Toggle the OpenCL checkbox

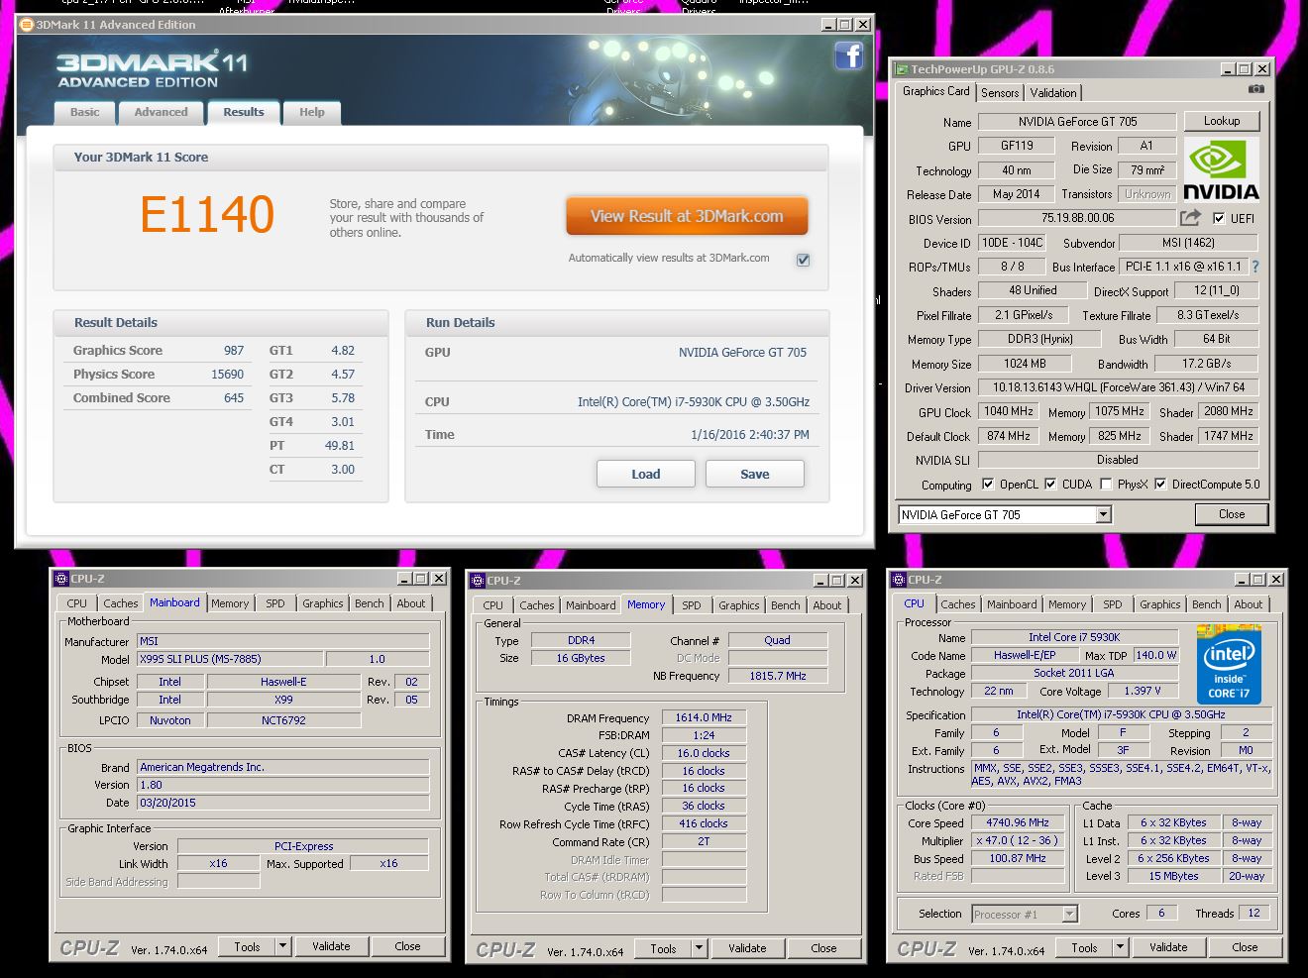click(x=988, y=485)
